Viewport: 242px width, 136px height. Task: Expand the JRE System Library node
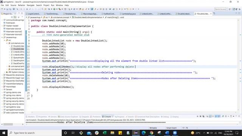tap(5, 72)
